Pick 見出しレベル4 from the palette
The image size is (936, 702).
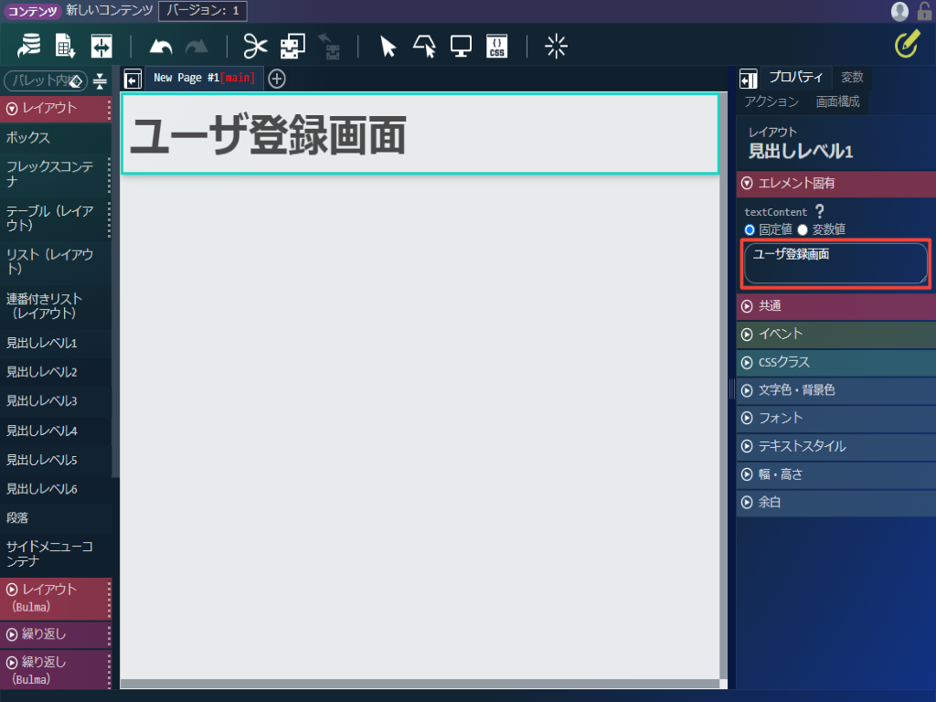coord(56,431)
